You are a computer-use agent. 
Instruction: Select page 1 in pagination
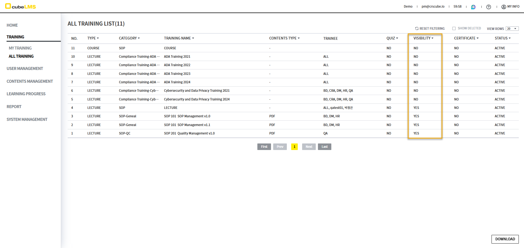click(294, 147)
